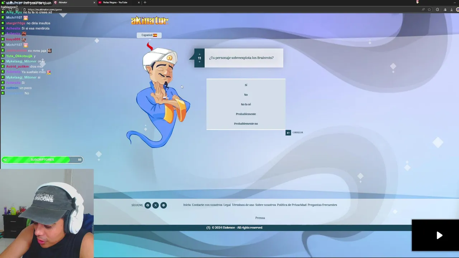Go to the Inicio footer link
The height and width of the screenshot is (258, 459).
tap(187, 205)
